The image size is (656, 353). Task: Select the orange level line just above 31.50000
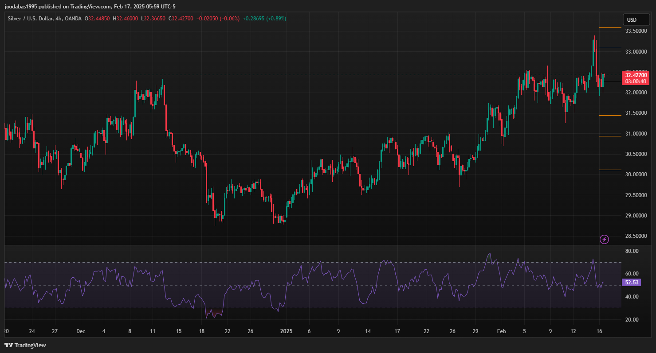pos(610,115)
